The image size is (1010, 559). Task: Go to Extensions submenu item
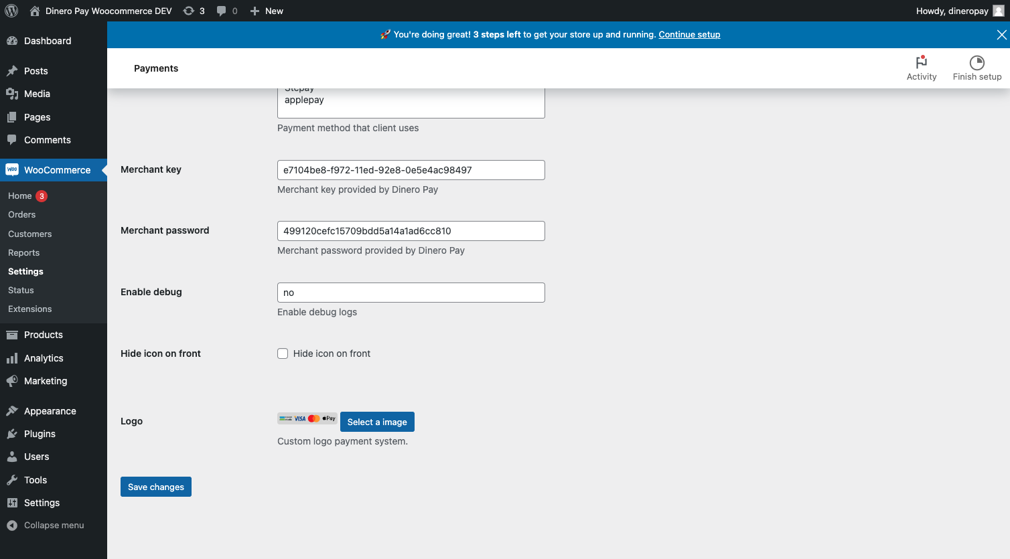30,309
